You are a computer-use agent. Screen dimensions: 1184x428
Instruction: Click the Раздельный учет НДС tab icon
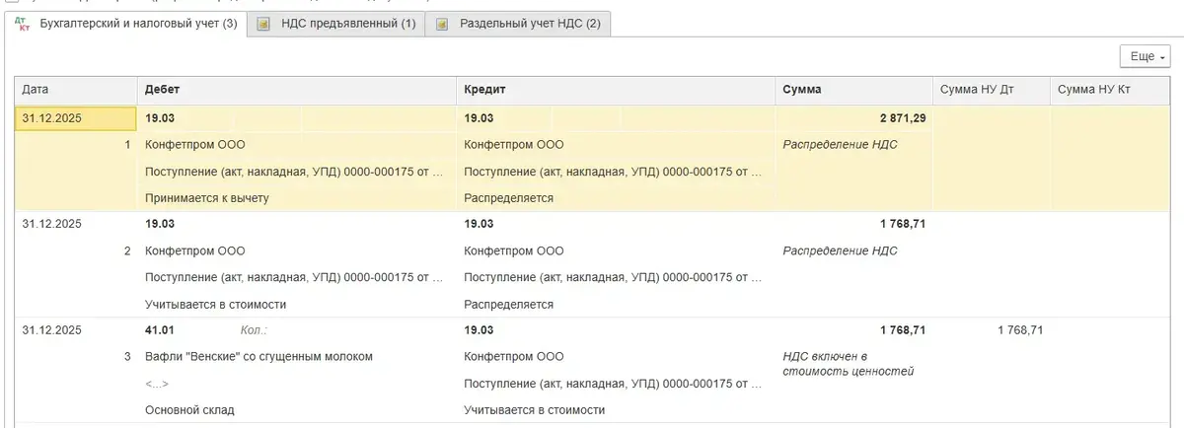[x=443, y=24]
